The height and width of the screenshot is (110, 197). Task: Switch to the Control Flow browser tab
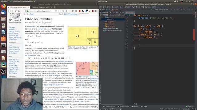tap(41, 7)
